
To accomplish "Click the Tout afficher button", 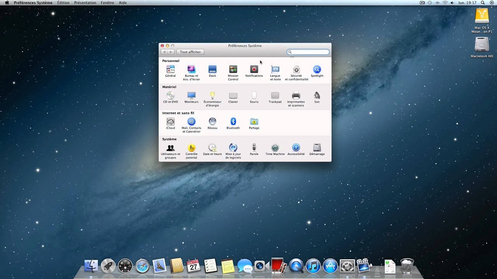I will click(190, 52).
